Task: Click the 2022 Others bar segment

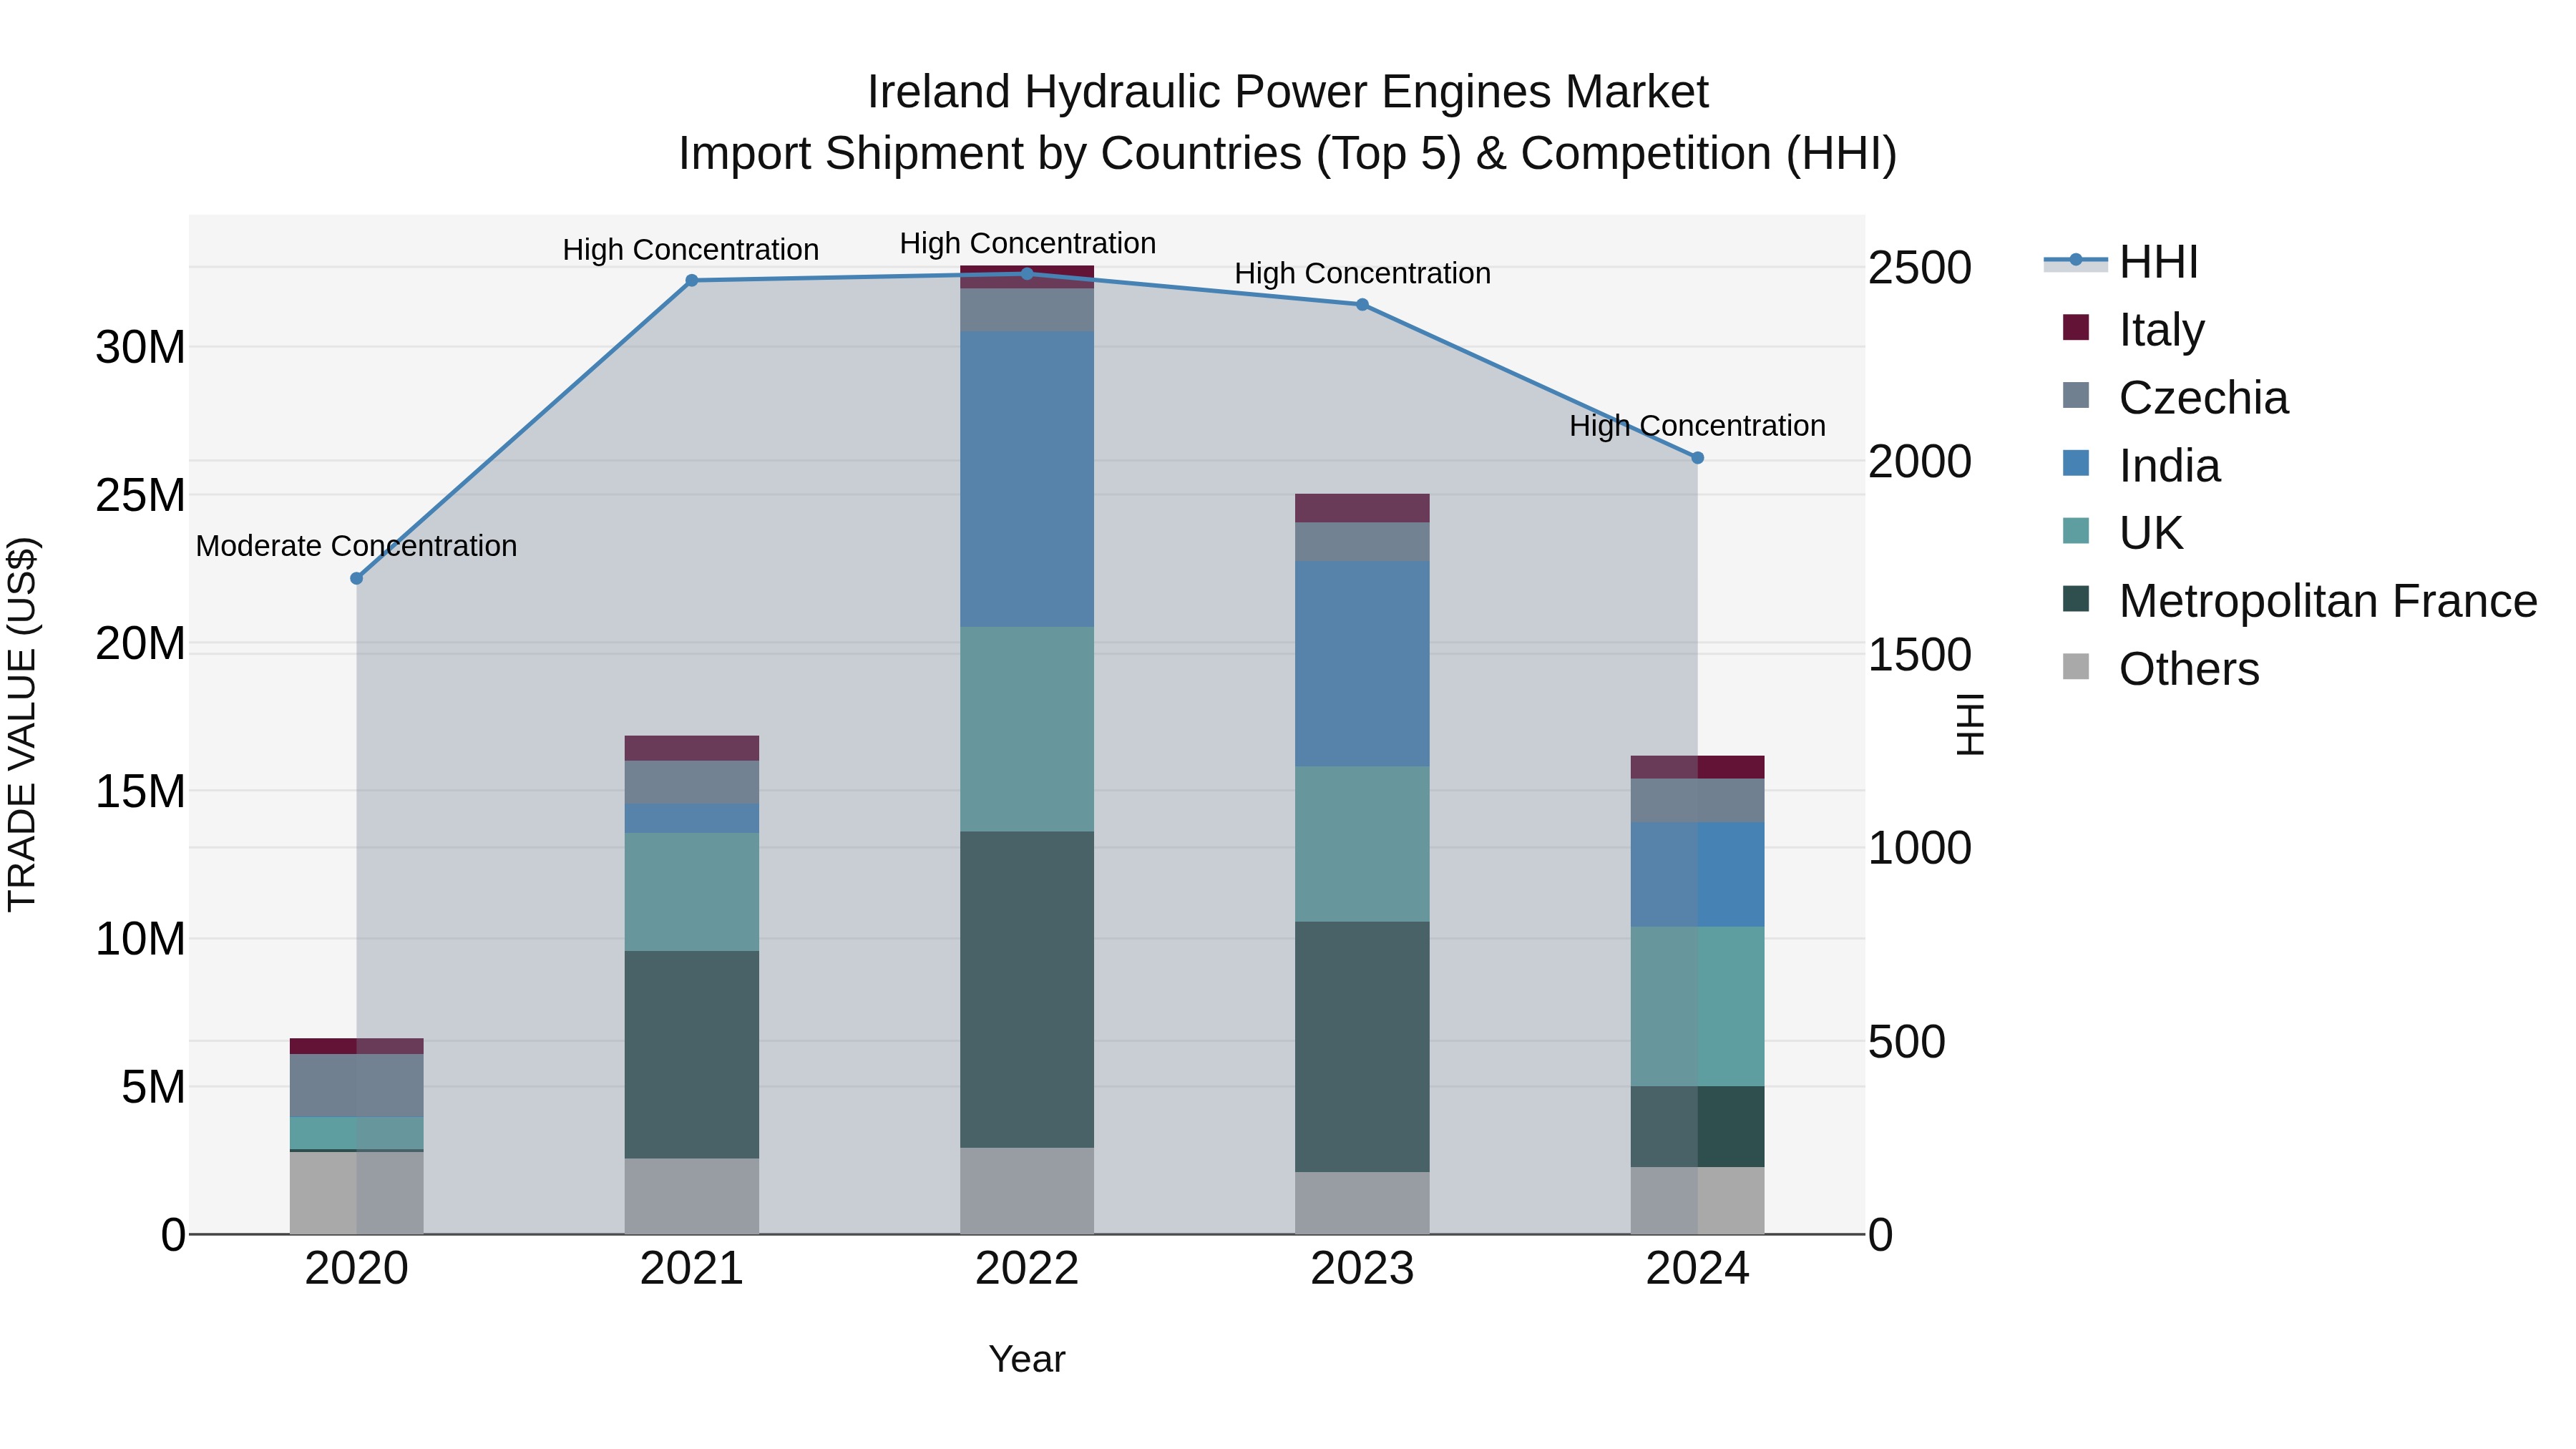Action: click(1027, 1191)
